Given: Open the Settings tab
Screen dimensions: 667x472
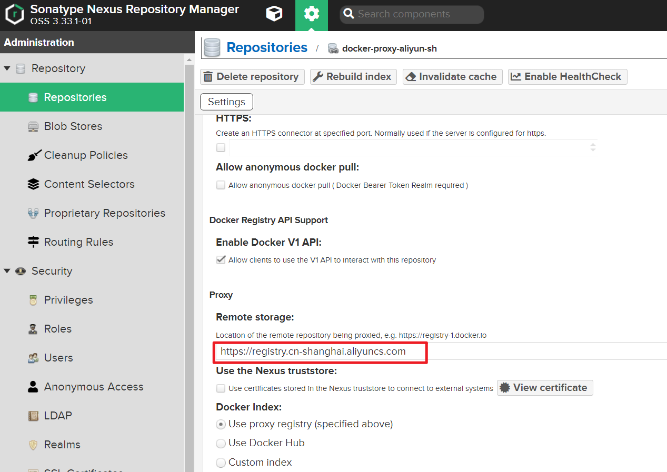Looking at the screenshot, I should [x=226, y=102].
